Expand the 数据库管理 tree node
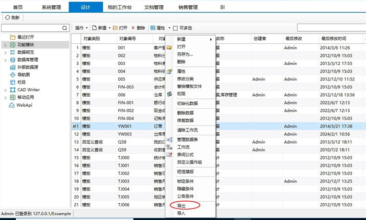 point(5,60)
